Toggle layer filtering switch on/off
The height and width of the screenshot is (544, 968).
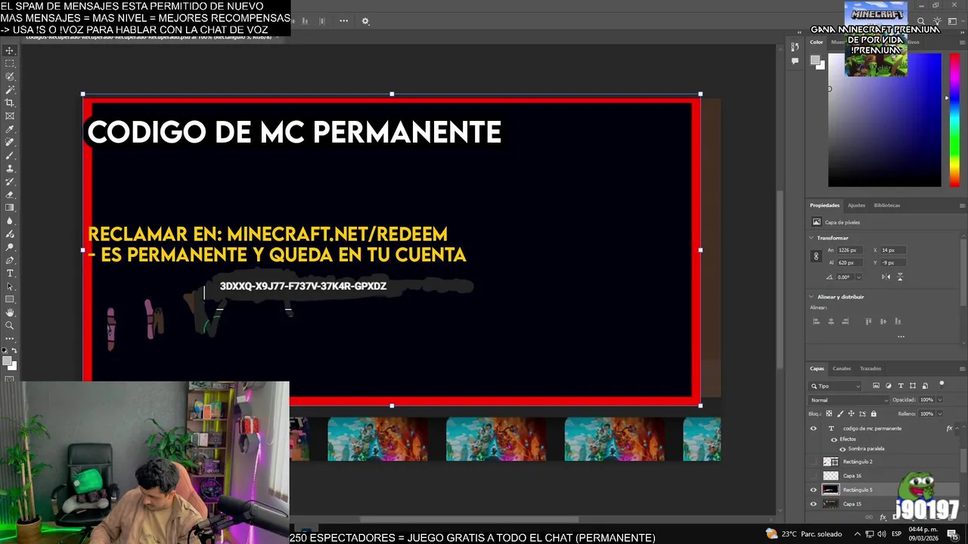pos(942,385)
